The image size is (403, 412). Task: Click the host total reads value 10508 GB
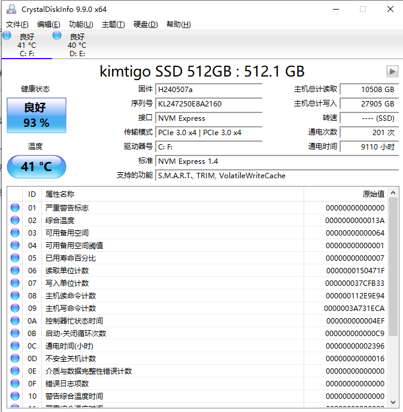[x=369, y=90]
